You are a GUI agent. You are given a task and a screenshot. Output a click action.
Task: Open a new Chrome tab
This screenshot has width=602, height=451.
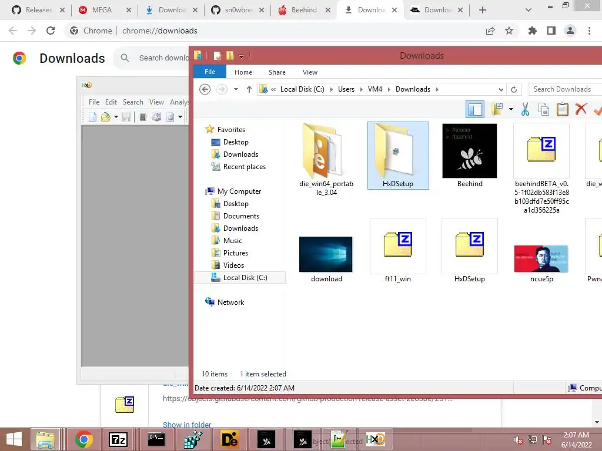(483, 10)
